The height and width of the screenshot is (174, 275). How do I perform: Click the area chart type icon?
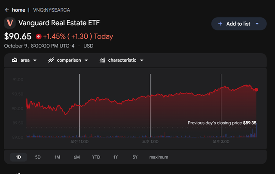(14, 60)
